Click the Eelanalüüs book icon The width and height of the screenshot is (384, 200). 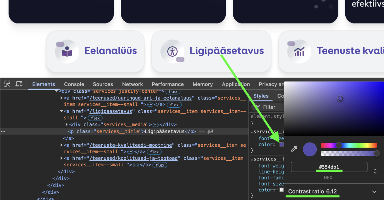[67, 51]
